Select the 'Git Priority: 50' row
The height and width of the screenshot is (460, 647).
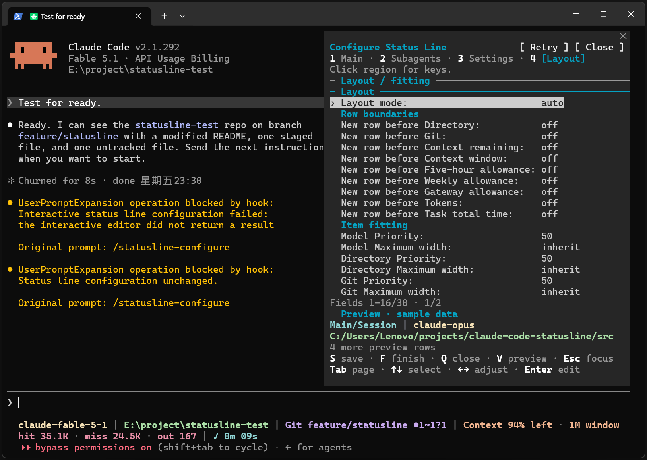click(447, 281)
